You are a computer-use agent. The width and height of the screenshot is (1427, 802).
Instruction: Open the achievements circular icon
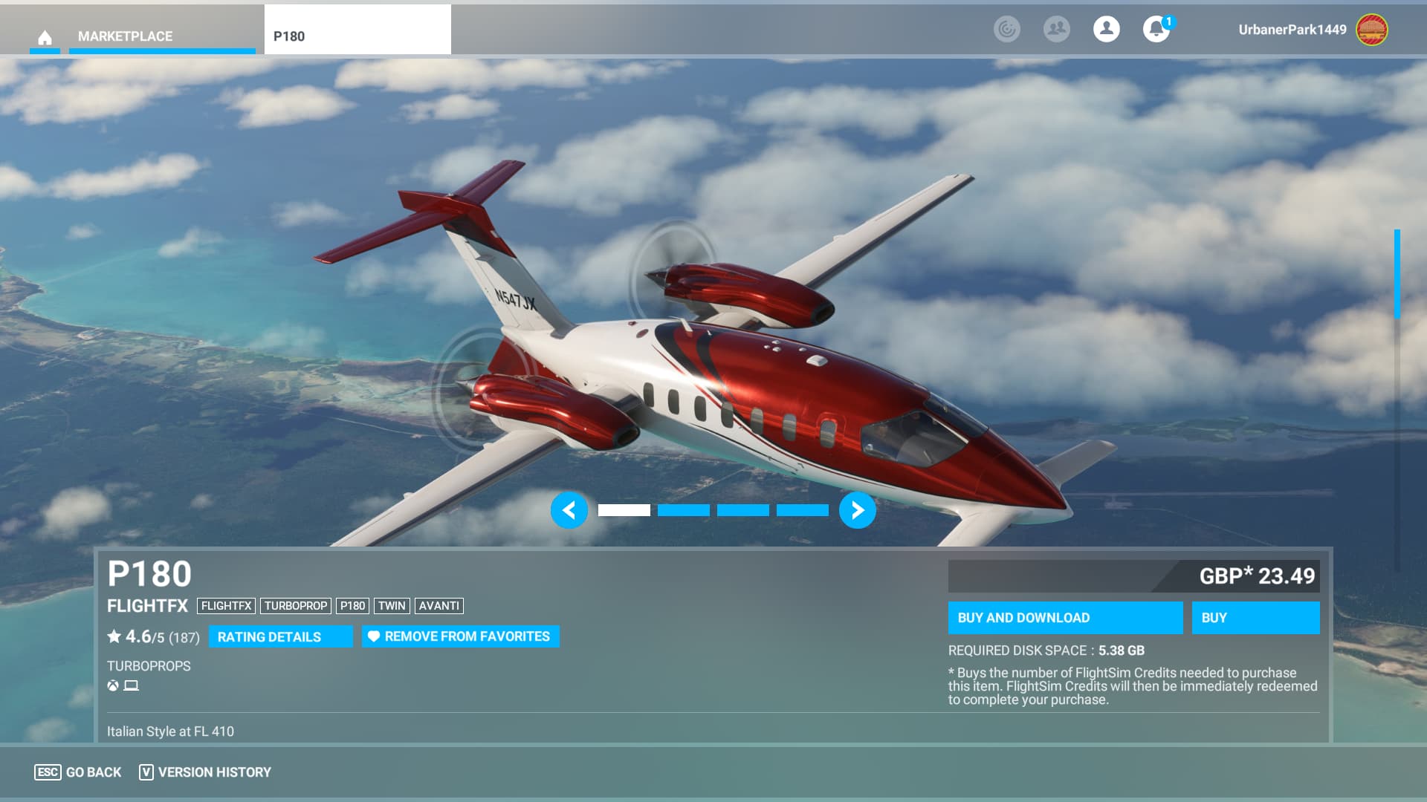(1007, 29)
